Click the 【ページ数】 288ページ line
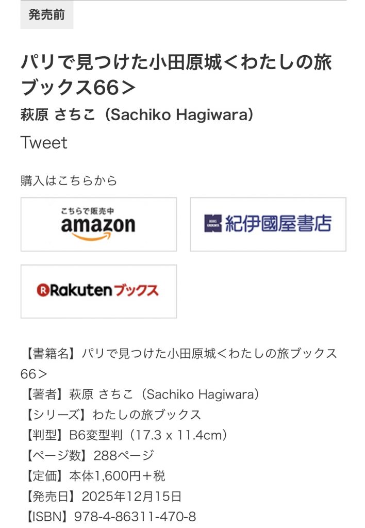 87,455
